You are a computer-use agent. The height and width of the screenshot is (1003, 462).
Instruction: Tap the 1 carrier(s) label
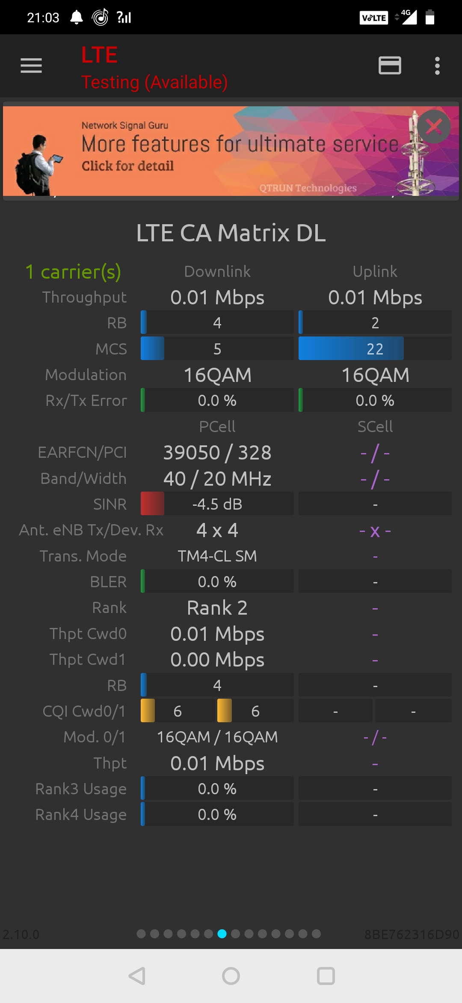73,272
